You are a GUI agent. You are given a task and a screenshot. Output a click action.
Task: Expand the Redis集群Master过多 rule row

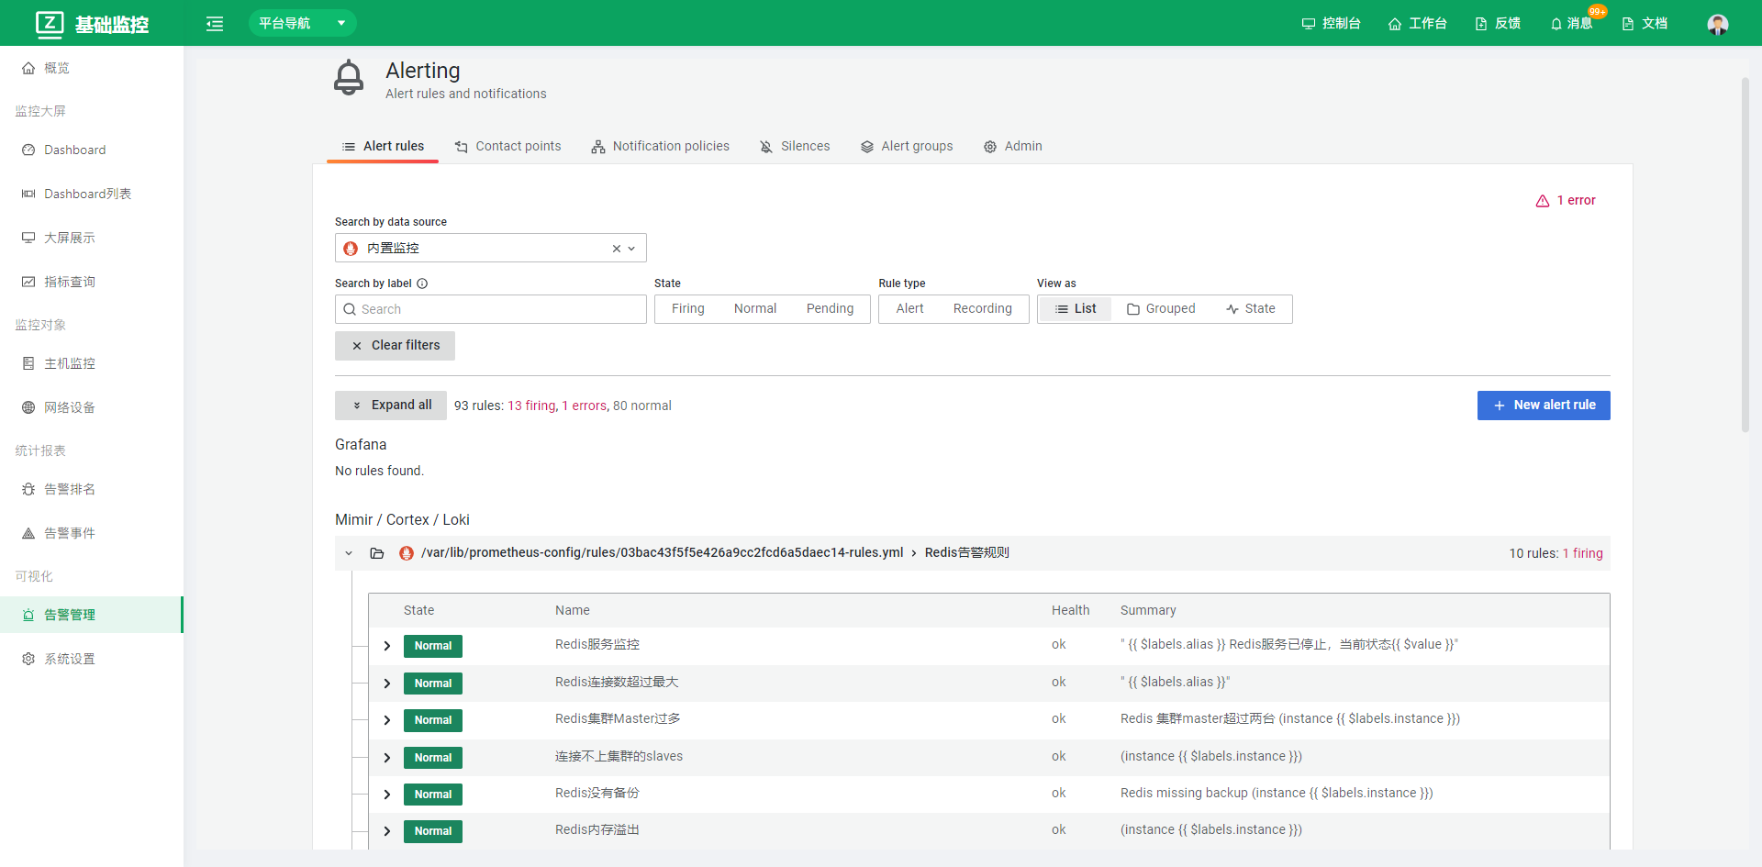point(387,720)
